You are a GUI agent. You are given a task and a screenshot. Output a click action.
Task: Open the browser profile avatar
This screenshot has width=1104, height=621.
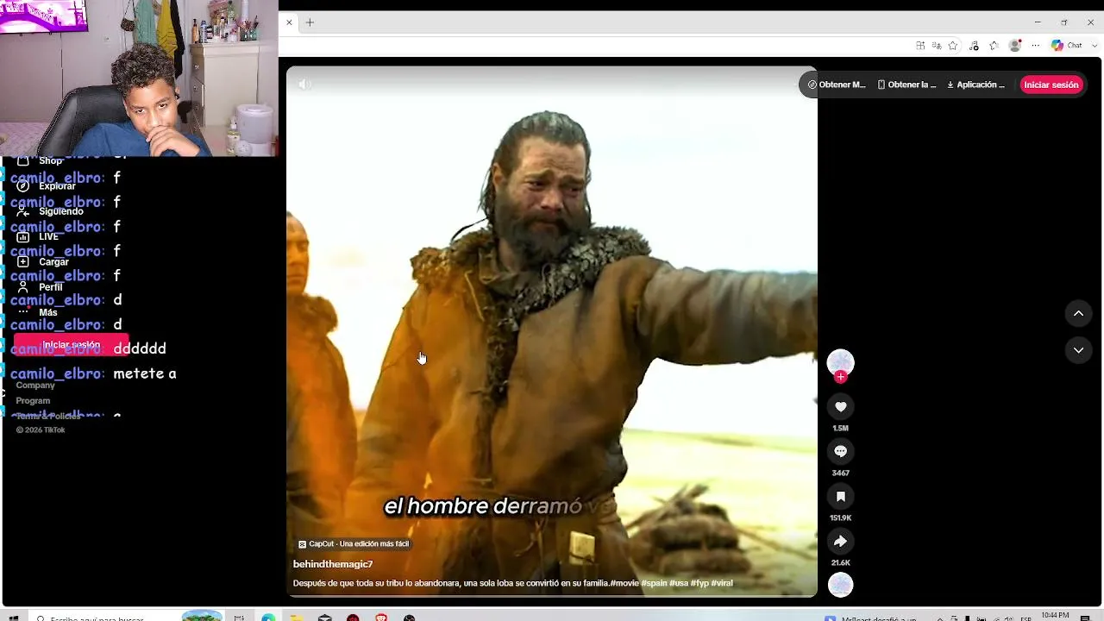pos(1015,46)
